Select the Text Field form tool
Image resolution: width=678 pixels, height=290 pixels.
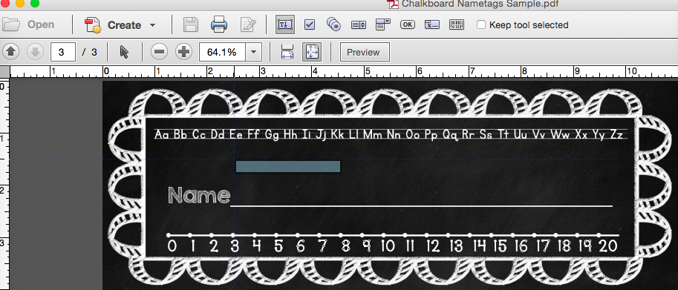point(285,24)
